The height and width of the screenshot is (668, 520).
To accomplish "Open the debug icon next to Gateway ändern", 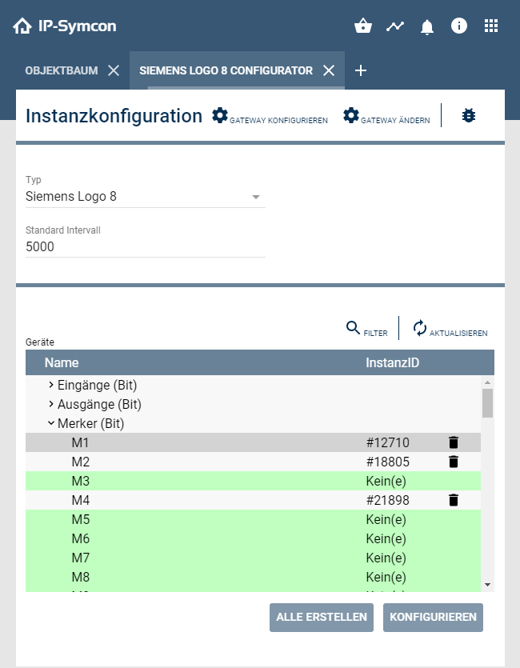I will click(x=469, y=114).
